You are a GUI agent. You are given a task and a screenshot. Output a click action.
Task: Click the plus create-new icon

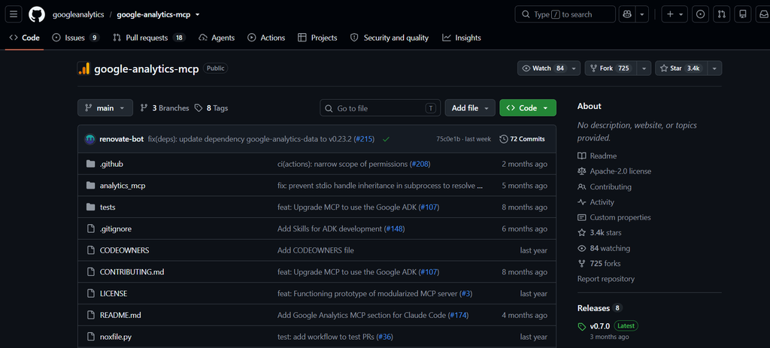[675, 14]
